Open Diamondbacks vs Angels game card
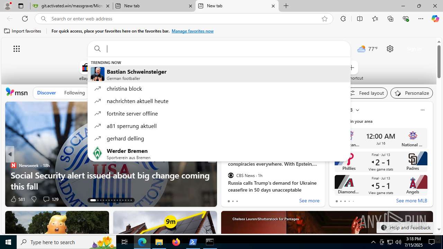Screen dimensions: 443x249 pos(381,185)
